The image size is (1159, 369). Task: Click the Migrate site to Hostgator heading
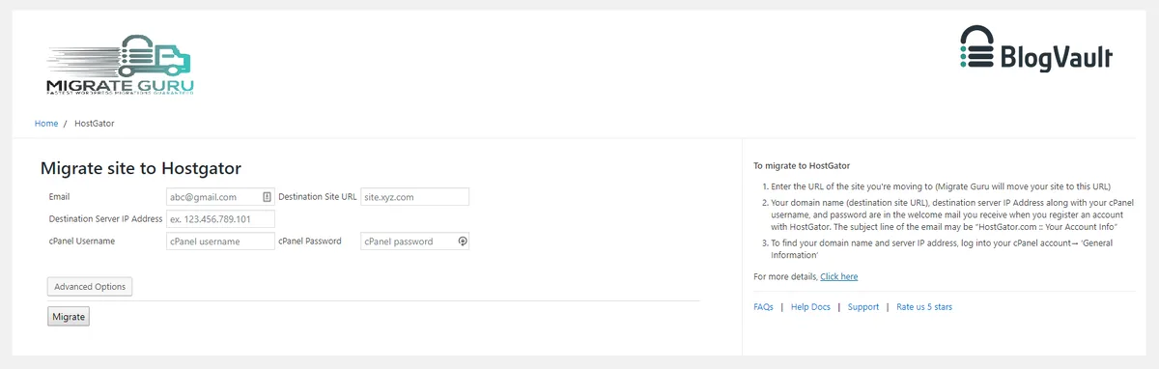140,168
